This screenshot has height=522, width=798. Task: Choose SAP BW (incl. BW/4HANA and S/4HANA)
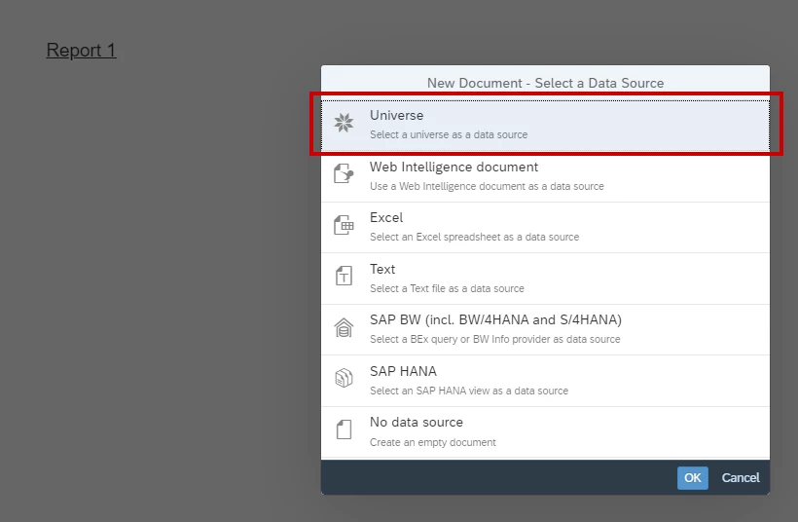[545, 329]
